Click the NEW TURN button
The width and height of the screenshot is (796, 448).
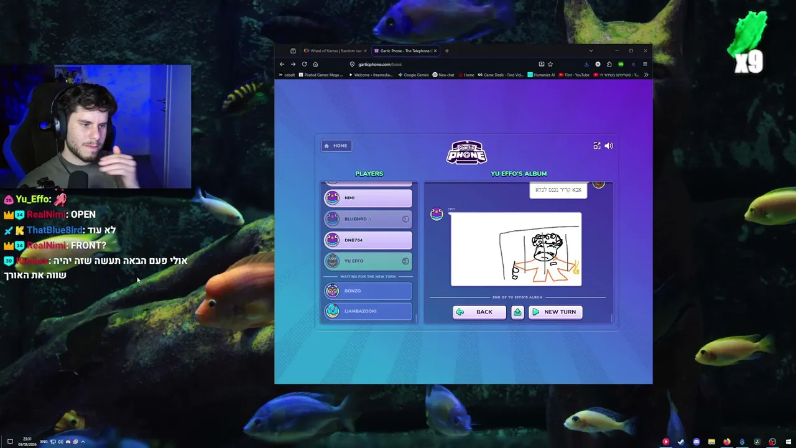pyautogui.click(x=555, y=312)
